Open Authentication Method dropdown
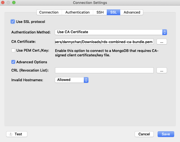 pos(111,32)
